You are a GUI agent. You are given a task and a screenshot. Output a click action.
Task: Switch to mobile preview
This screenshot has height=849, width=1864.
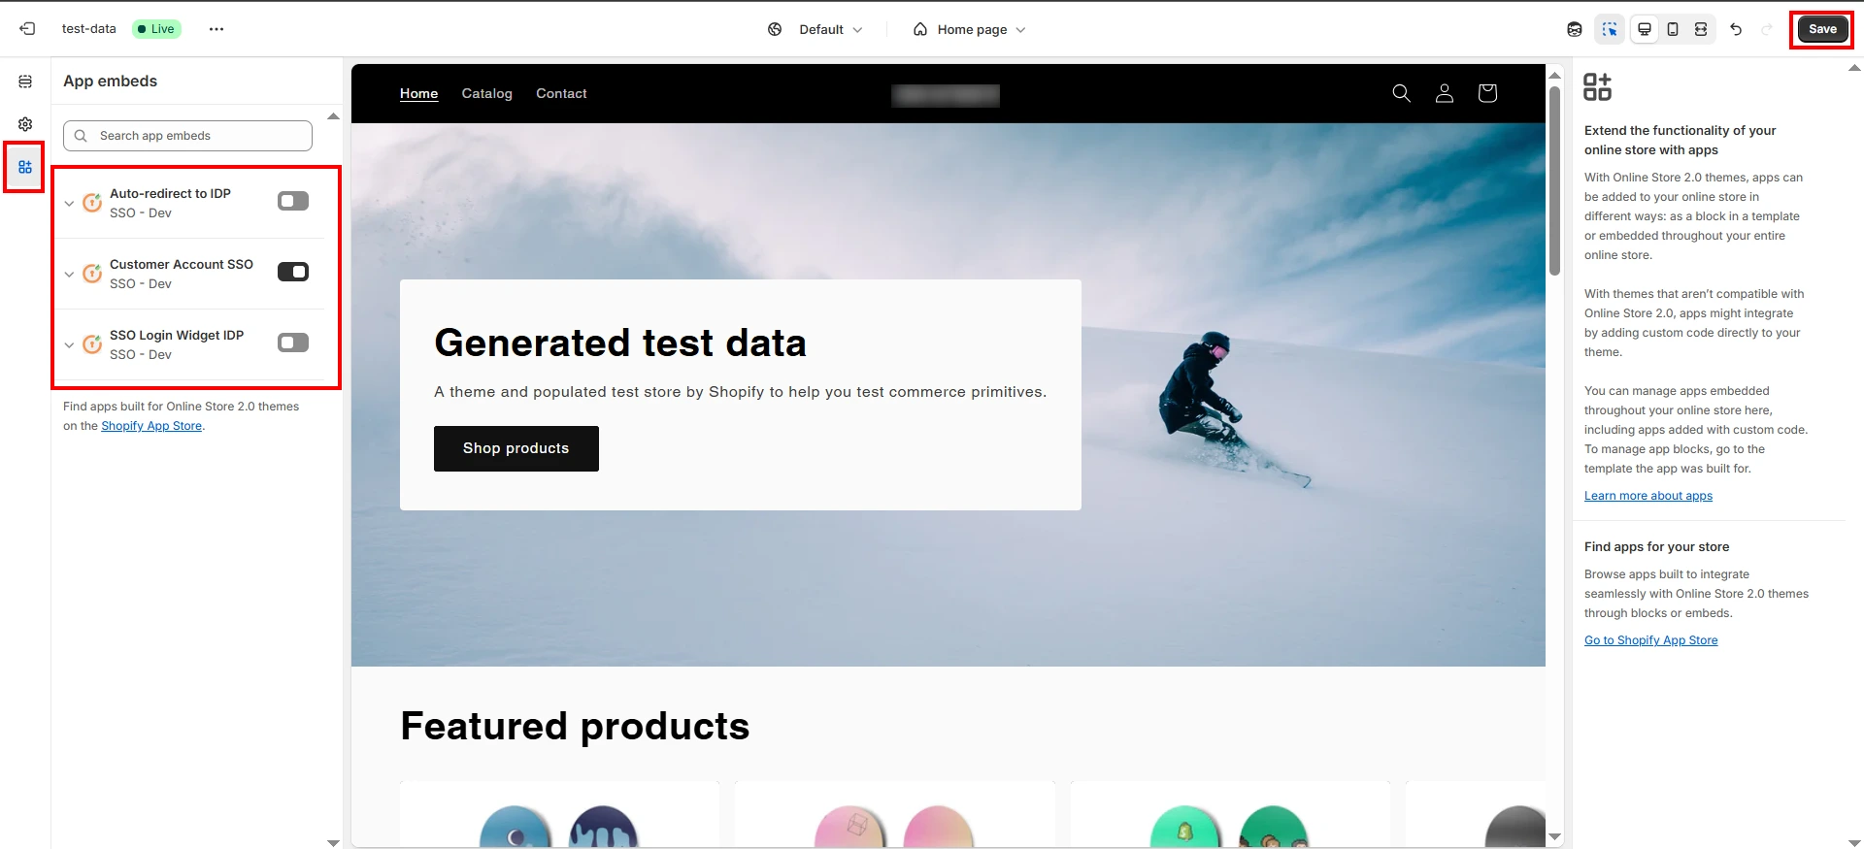tap(1673, 29)
